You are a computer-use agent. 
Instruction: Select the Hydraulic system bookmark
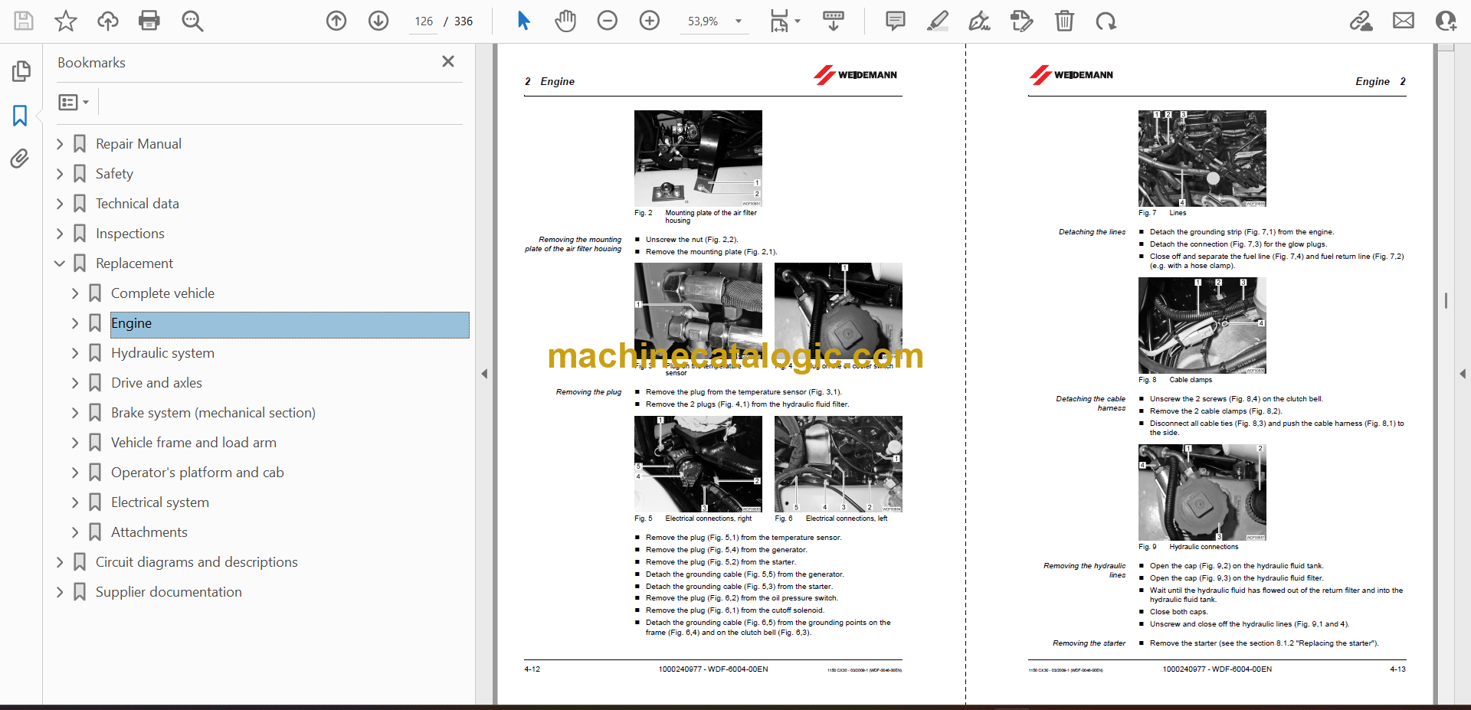[x=162, y=353]
